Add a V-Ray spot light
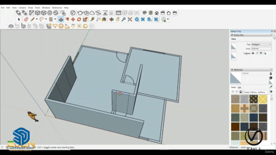The height and width of the screenshot is (155, 276). [x=67, y=26]
